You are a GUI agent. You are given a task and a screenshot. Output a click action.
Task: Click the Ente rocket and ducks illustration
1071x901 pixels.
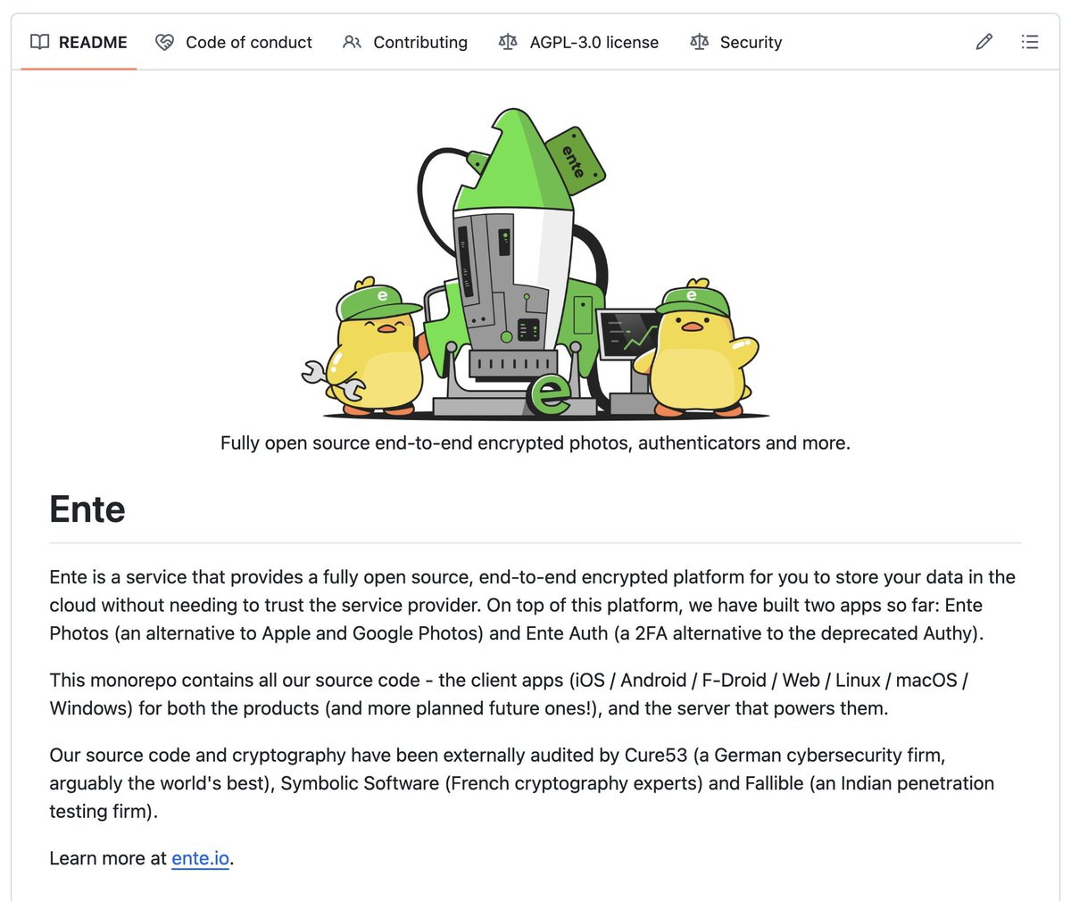(x=535, y=263)
